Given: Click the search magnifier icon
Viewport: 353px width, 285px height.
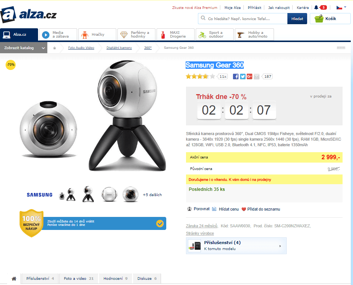Looking at the screenshot, I should [203, 18].
